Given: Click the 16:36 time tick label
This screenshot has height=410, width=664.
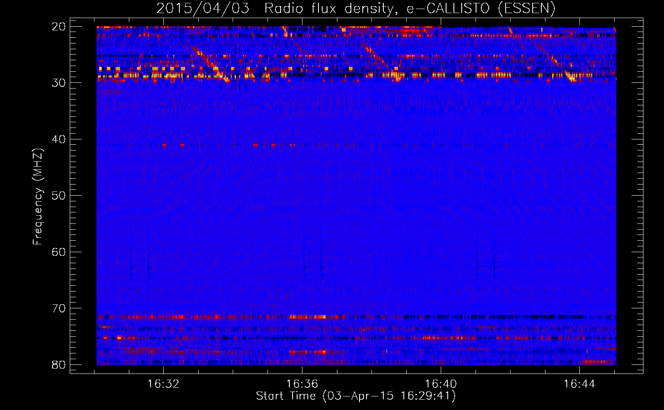Looking at the screenshot, I should [x=302, y=384].
